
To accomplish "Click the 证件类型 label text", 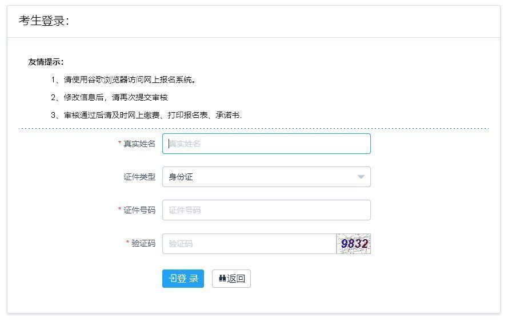I will tap(139, 177).
